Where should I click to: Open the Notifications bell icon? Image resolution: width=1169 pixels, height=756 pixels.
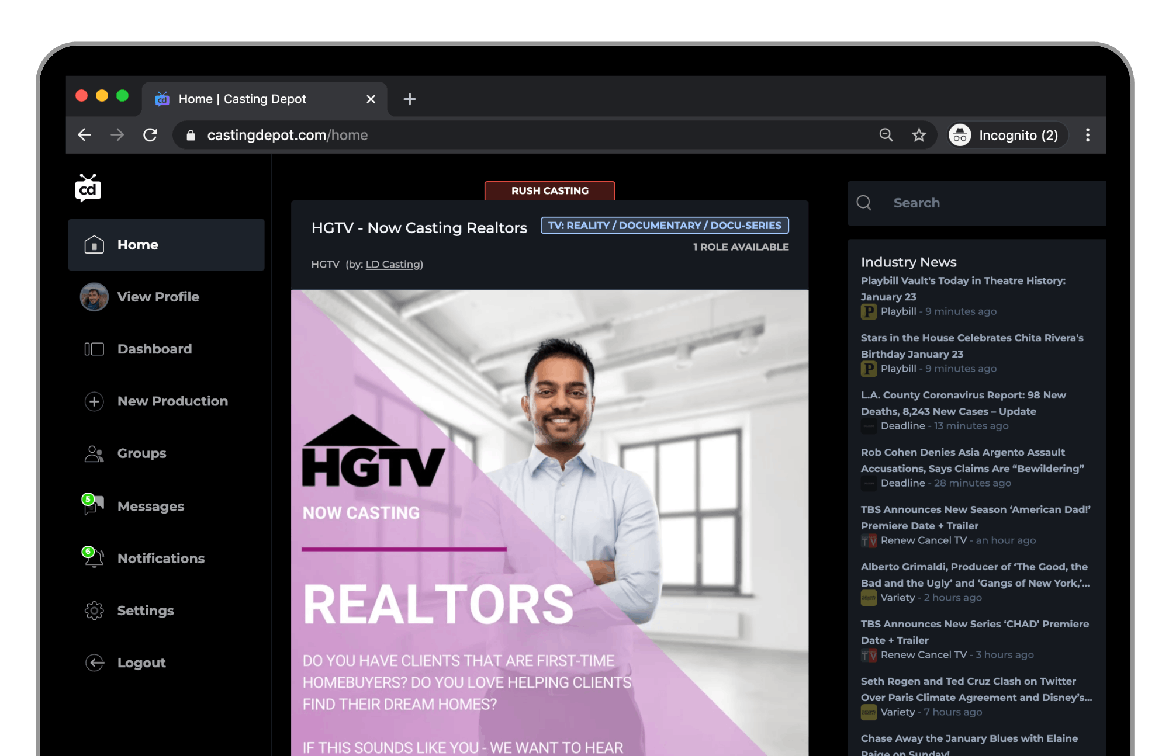(94, 558)
